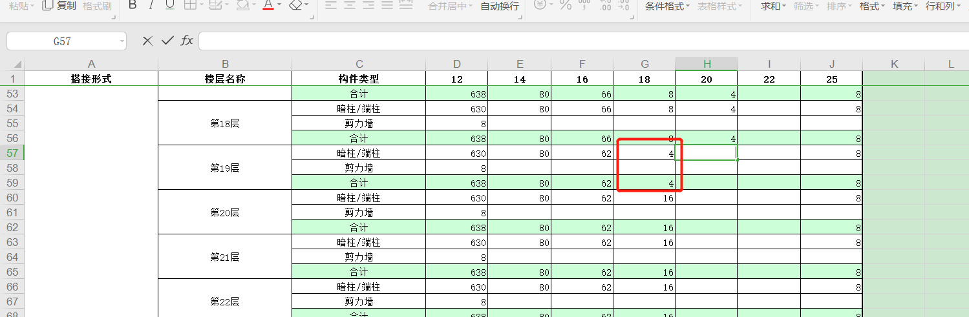969x317 pixels.
Task: Select column H header
Action: (707, 64)
